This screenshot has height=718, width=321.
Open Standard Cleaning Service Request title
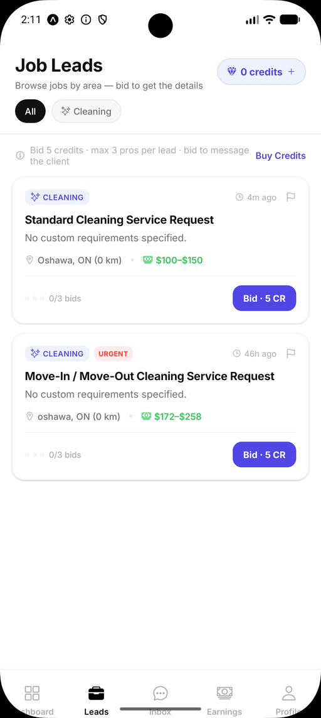coord(119,220)
